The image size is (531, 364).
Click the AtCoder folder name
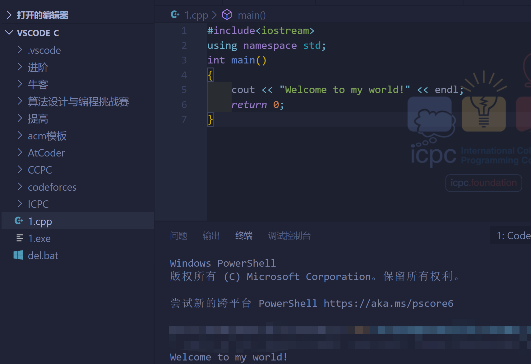pyautogui.click(x=46, y=153)
